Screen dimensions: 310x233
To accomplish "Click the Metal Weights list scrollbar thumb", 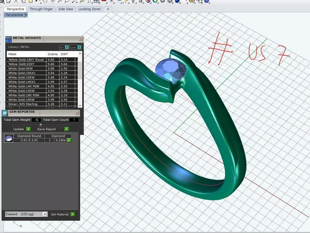I will [80, 70].
